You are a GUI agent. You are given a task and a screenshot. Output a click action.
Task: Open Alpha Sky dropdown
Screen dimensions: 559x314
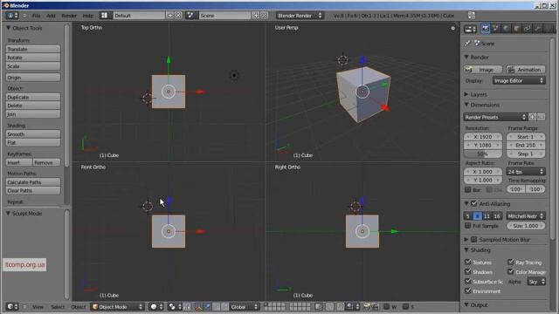pos(536,282)
